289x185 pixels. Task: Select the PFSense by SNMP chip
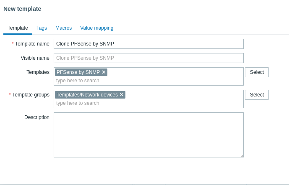pyautogui.click(x=78, y=72)
